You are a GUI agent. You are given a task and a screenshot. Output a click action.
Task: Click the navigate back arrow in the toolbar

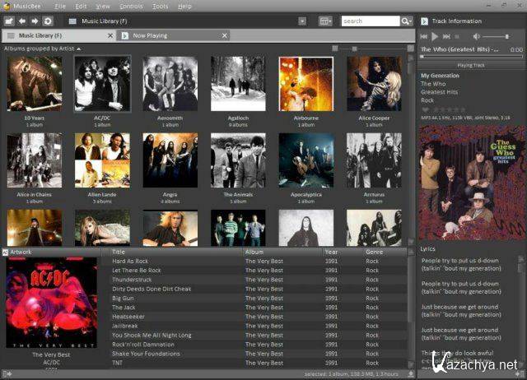coord(22,21)
